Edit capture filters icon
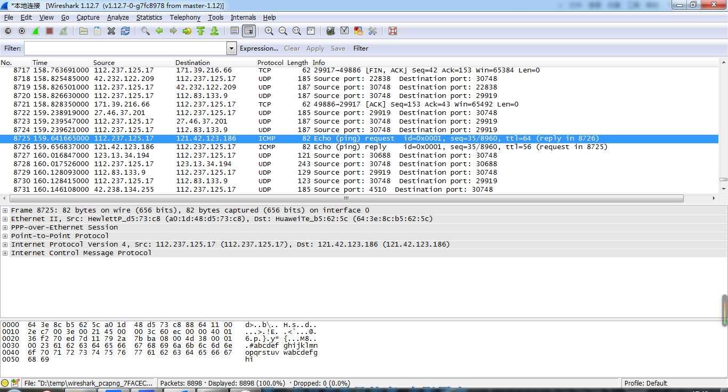This screenshot has height=392, width=728. pyautogui.click(x=330, y=31)
